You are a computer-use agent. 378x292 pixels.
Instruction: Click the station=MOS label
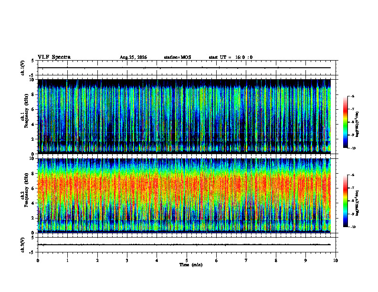178,57
